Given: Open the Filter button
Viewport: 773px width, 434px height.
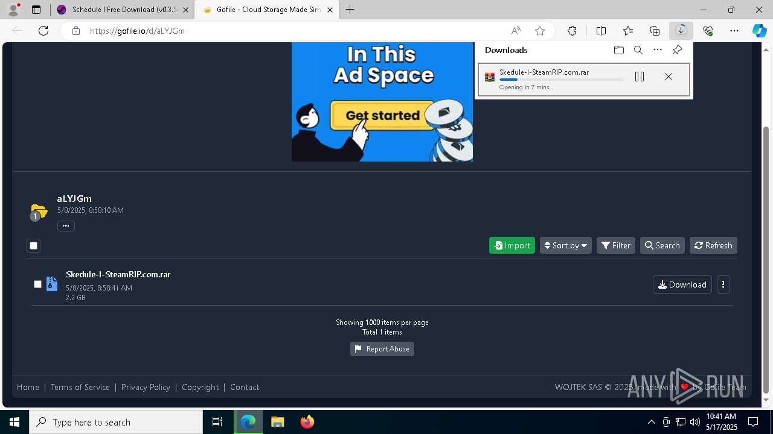Looking at the screenshot, I should 616,245.
